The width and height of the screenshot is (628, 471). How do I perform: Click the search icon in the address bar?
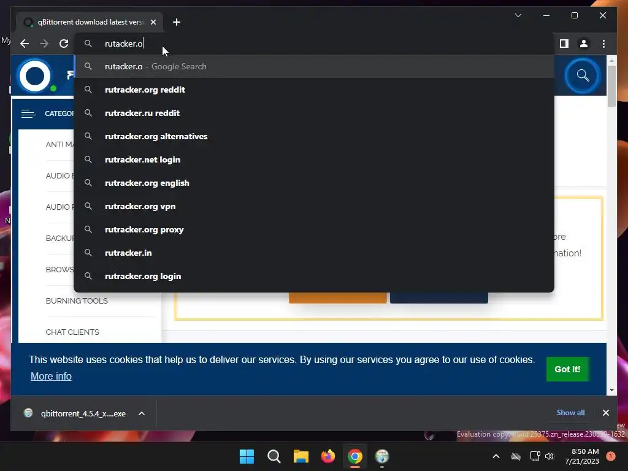click(x=88, y=44)
